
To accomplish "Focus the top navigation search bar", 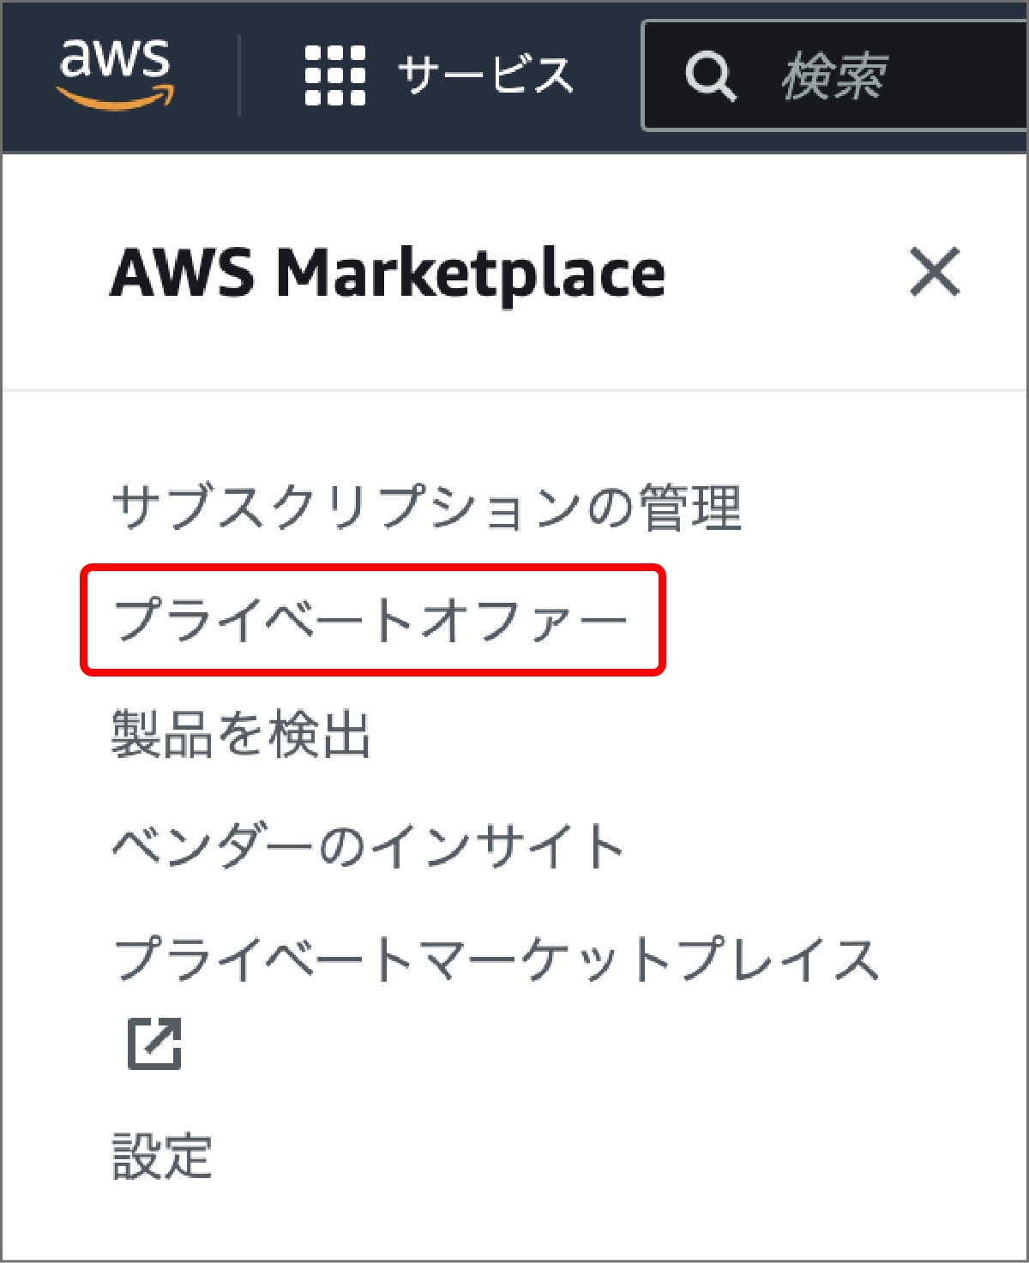I will tap(857, 77).
